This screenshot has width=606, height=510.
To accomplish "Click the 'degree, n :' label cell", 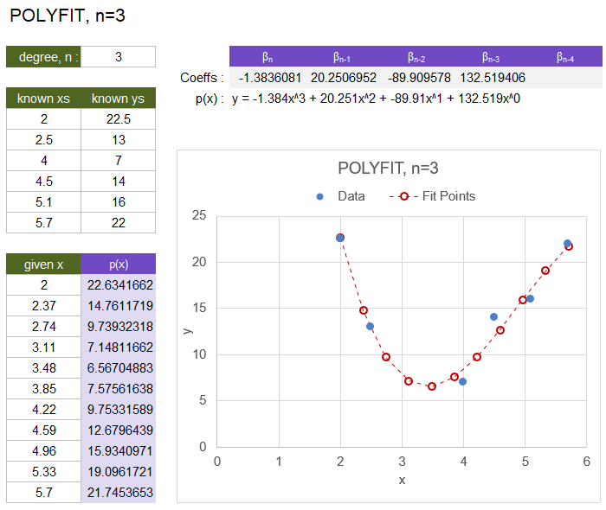I will (x=43, y=57).
